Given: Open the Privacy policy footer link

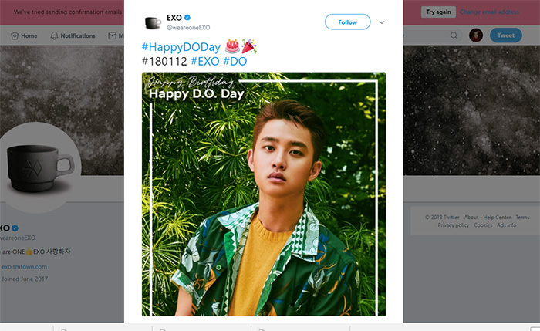Looking at the screenshot, I should click(x=453, y=225).
